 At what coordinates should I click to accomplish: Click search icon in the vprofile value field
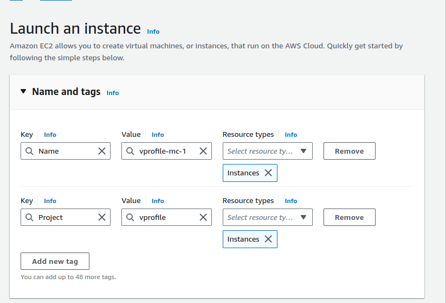pos(130,217)
